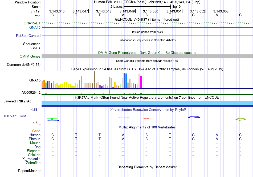
Task: Click the Zebrafish species label
Action: point(33,163)
